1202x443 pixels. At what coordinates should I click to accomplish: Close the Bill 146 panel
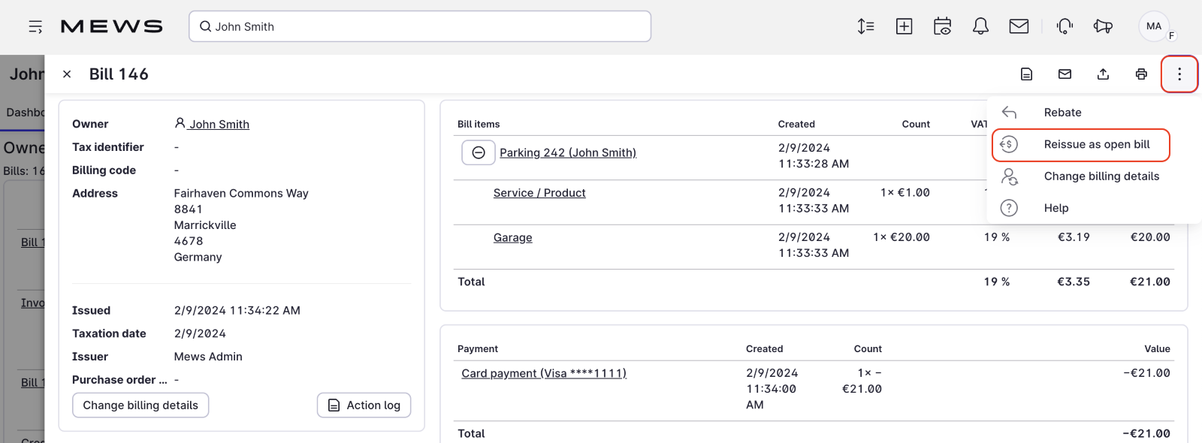(x=67, y=74)
